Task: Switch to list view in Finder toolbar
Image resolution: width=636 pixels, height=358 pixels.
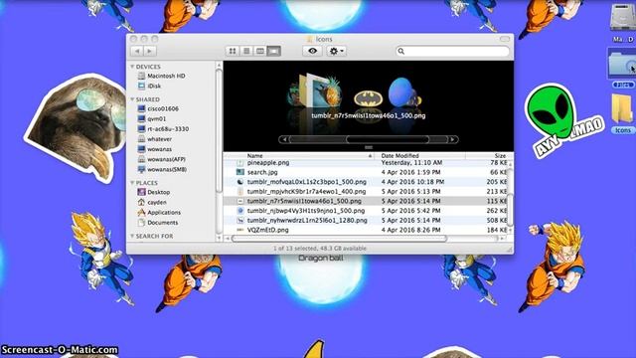Action: coord(246,51)
